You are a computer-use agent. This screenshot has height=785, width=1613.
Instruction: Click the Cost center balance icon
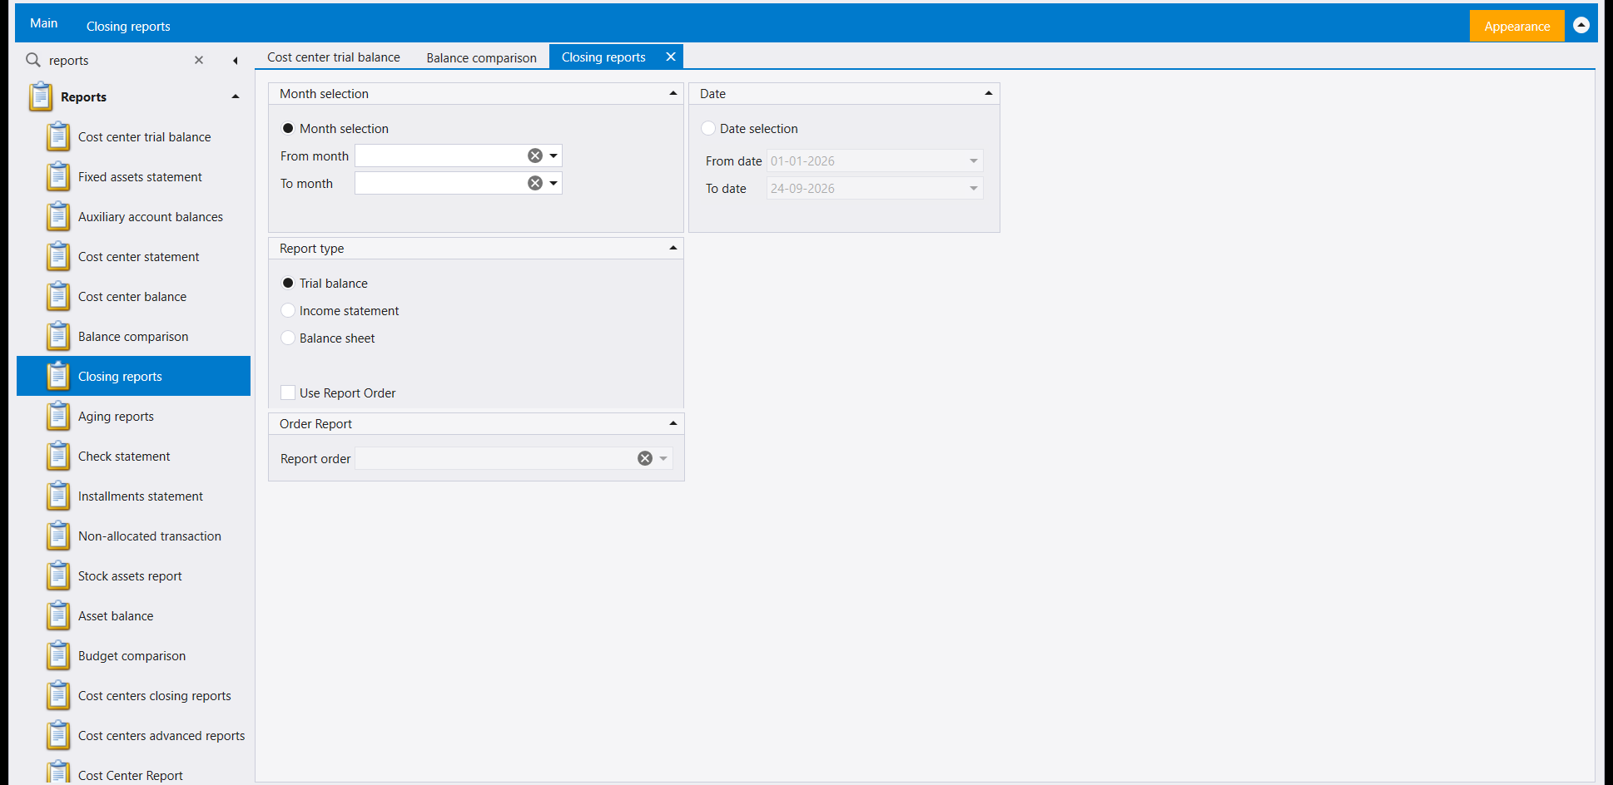point(58,296)
